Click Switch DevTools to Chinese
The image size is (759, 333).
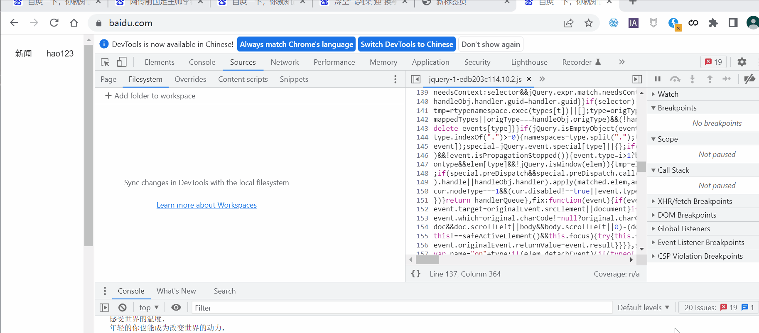click(407, 44)
